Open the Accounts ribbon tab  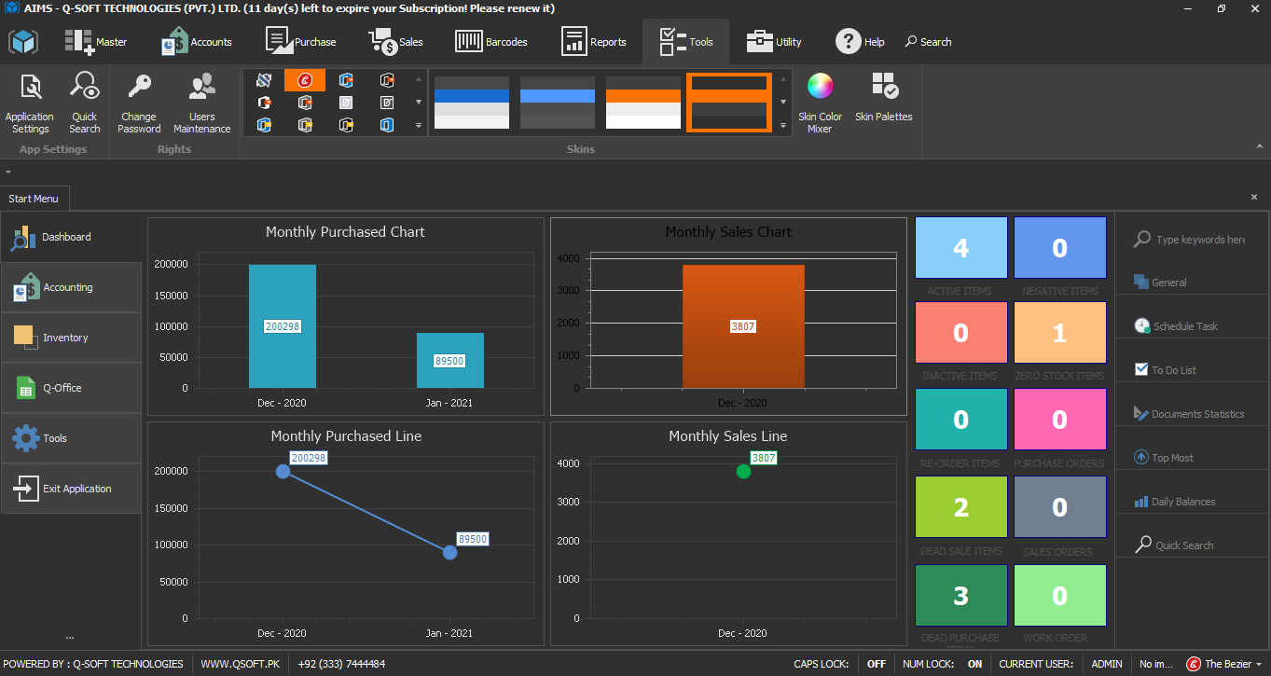pos(196,42)
